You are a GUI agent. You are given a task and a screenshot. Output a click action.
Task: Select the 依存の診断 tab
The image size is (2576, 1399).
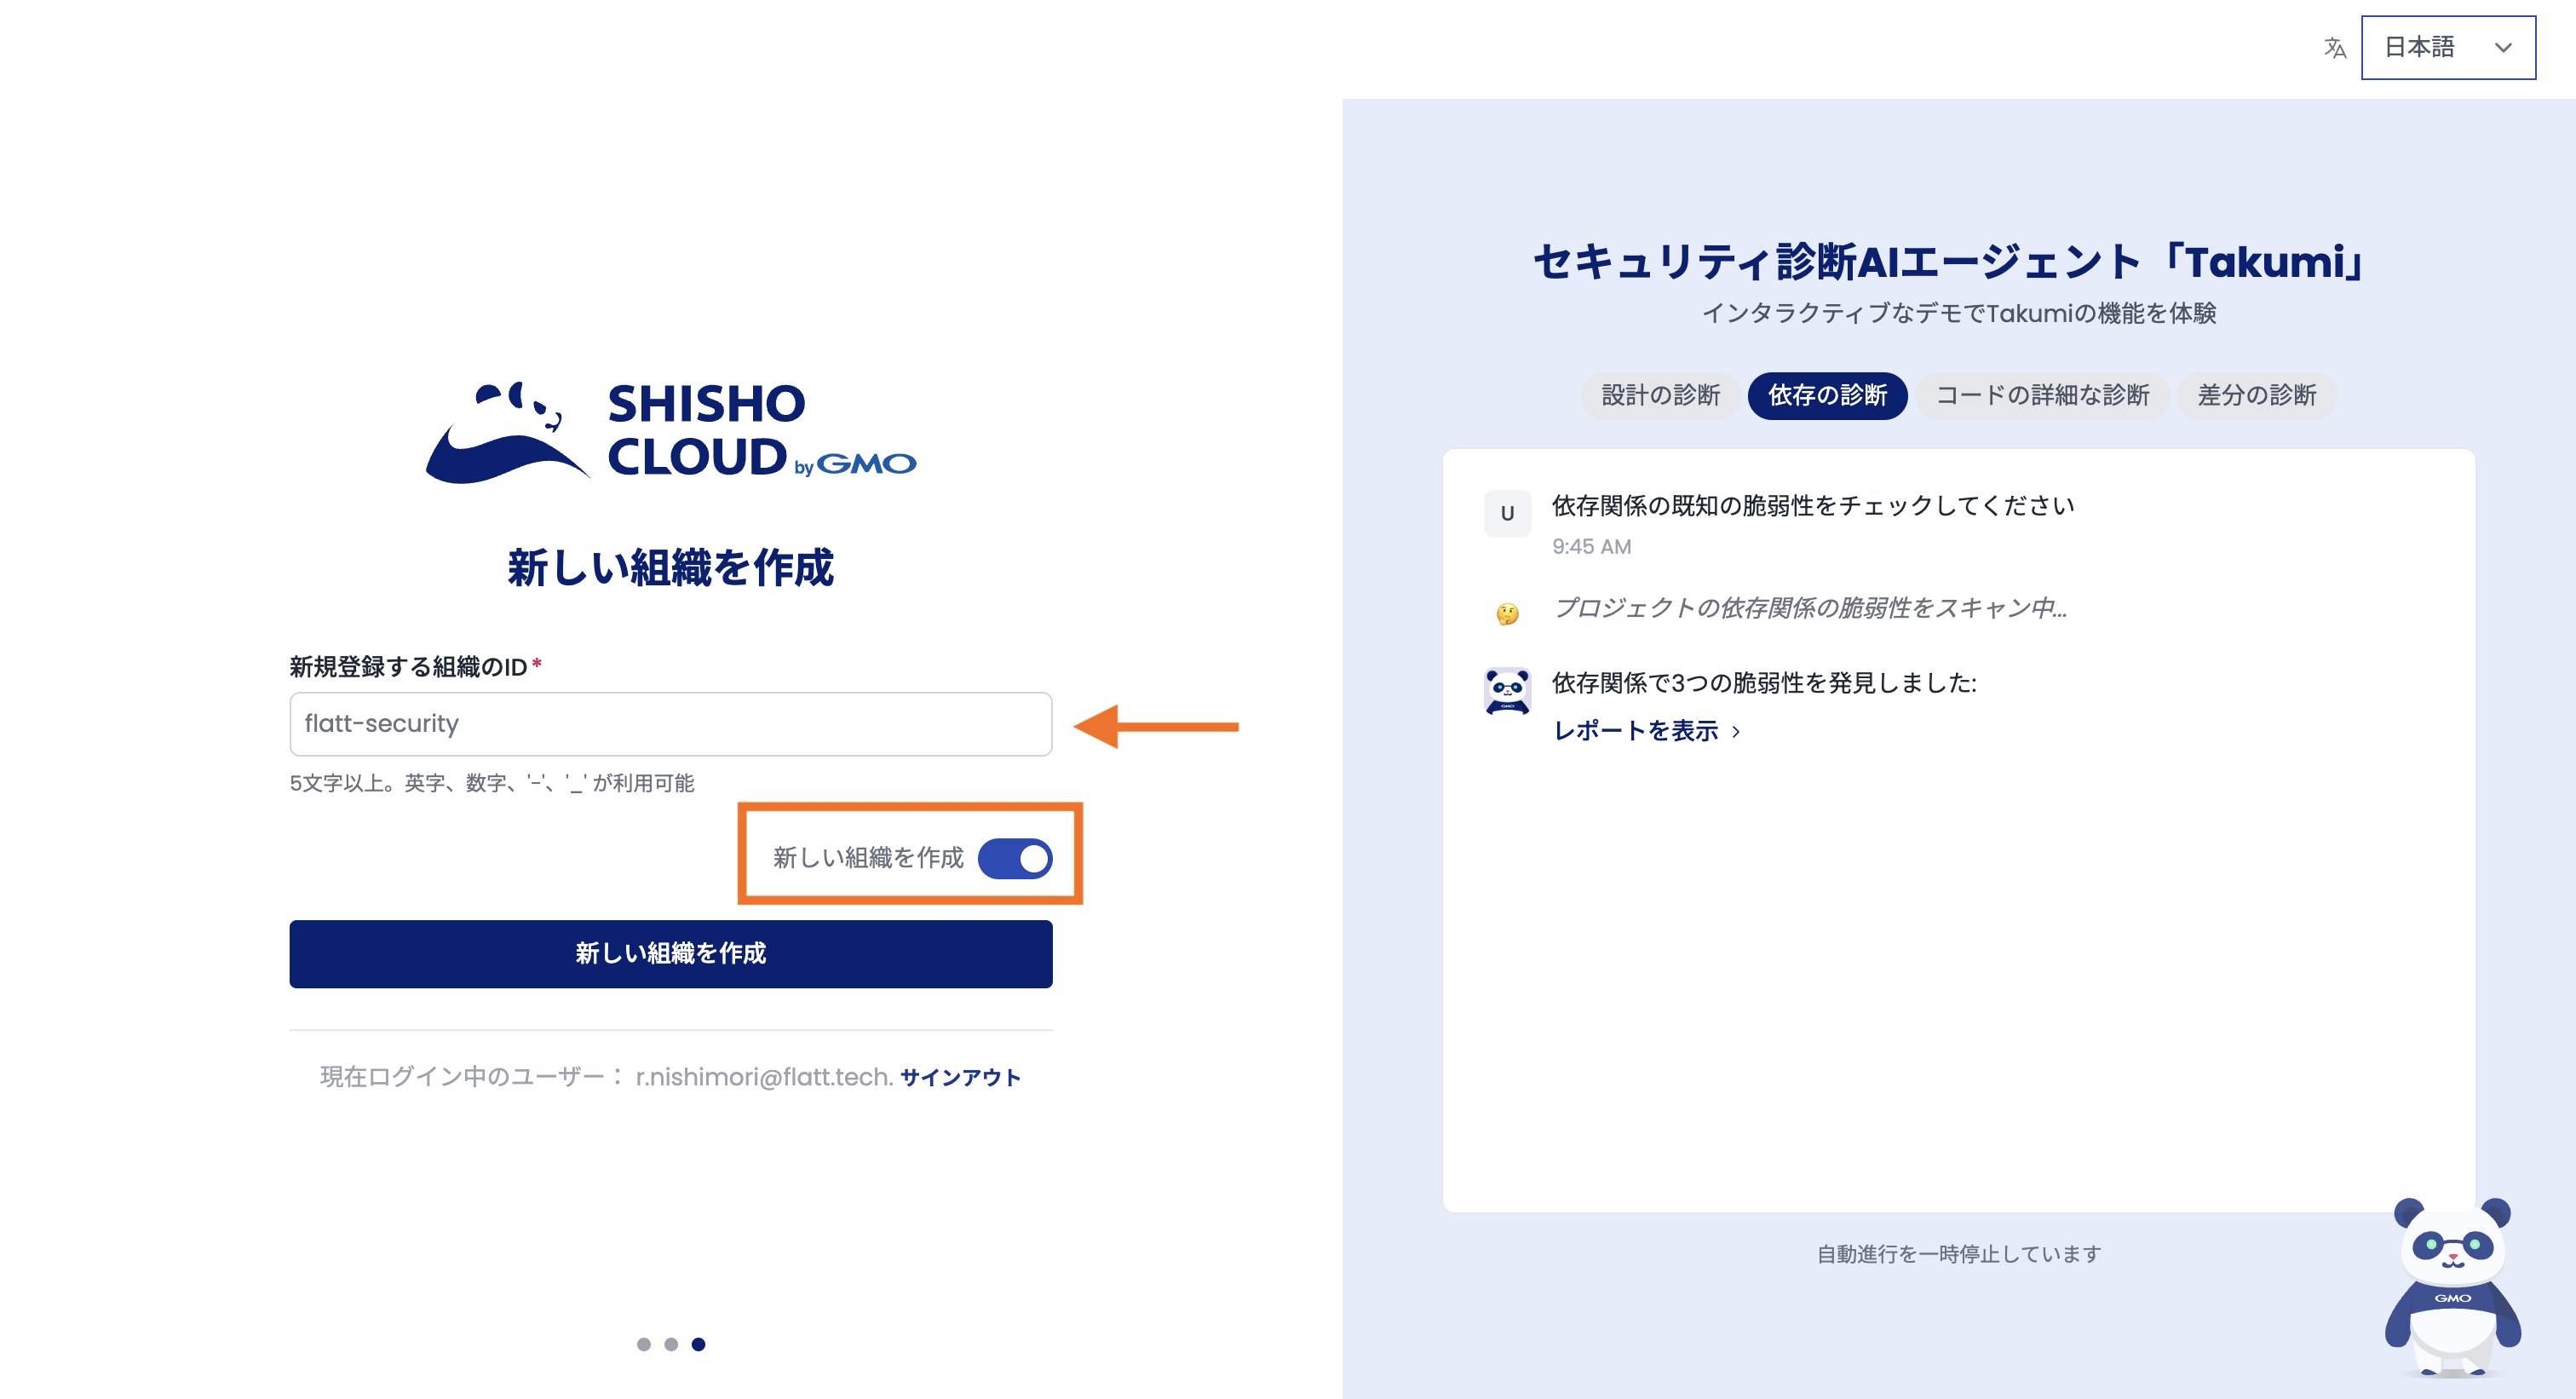click(x=1827, y=395)
